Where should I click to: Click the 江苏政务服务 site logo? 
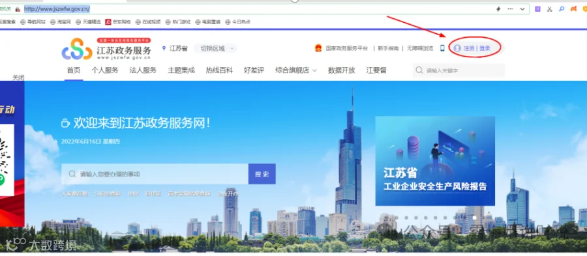[106, 49]
